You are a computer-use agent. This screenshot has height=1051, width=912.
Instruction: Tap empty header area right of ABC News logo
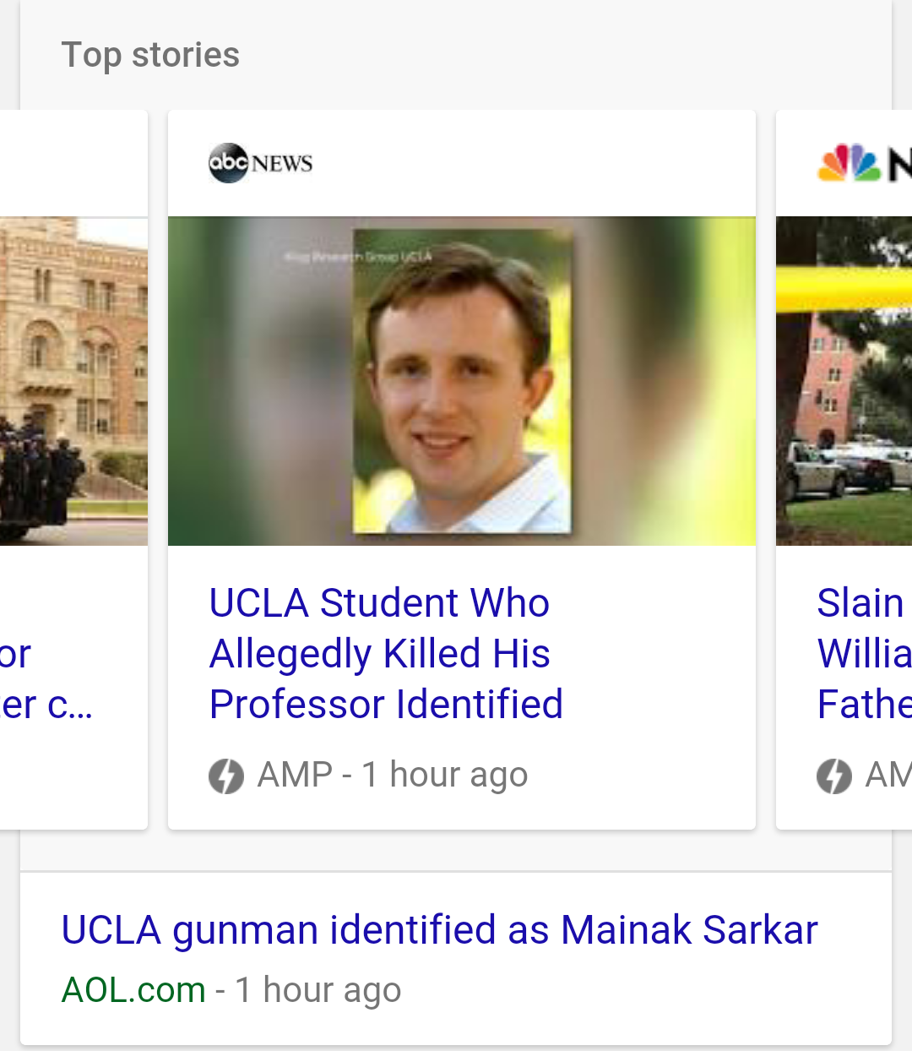pyautogui.click(x=532, y=163)
